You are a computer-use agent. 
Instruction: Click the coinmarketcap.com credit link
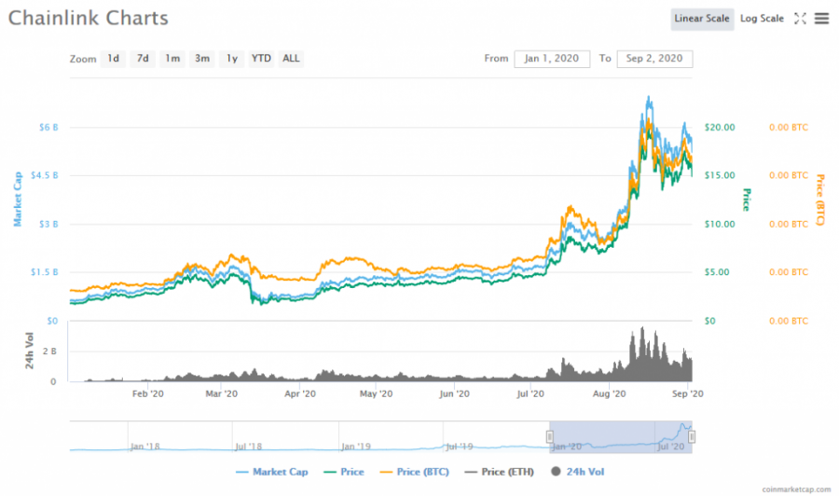click(796, 489)
